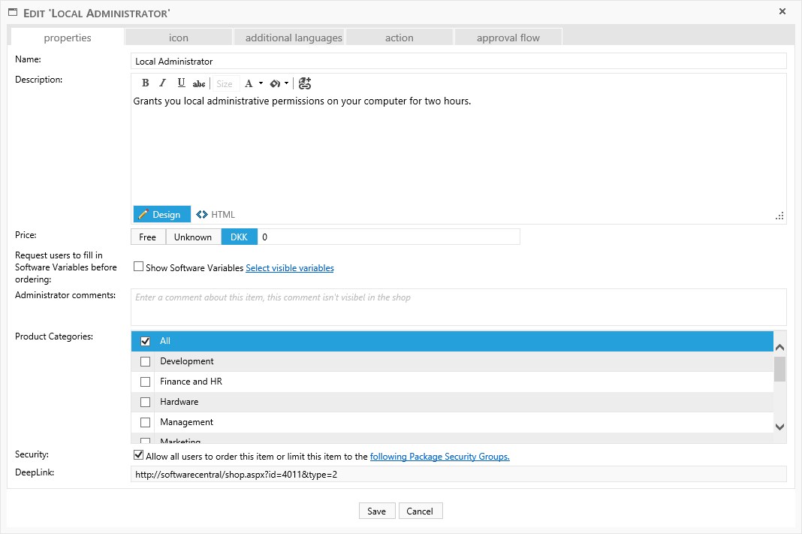Open the following Package Security Groups link
The image size is (802, 534).
point(439,456)
